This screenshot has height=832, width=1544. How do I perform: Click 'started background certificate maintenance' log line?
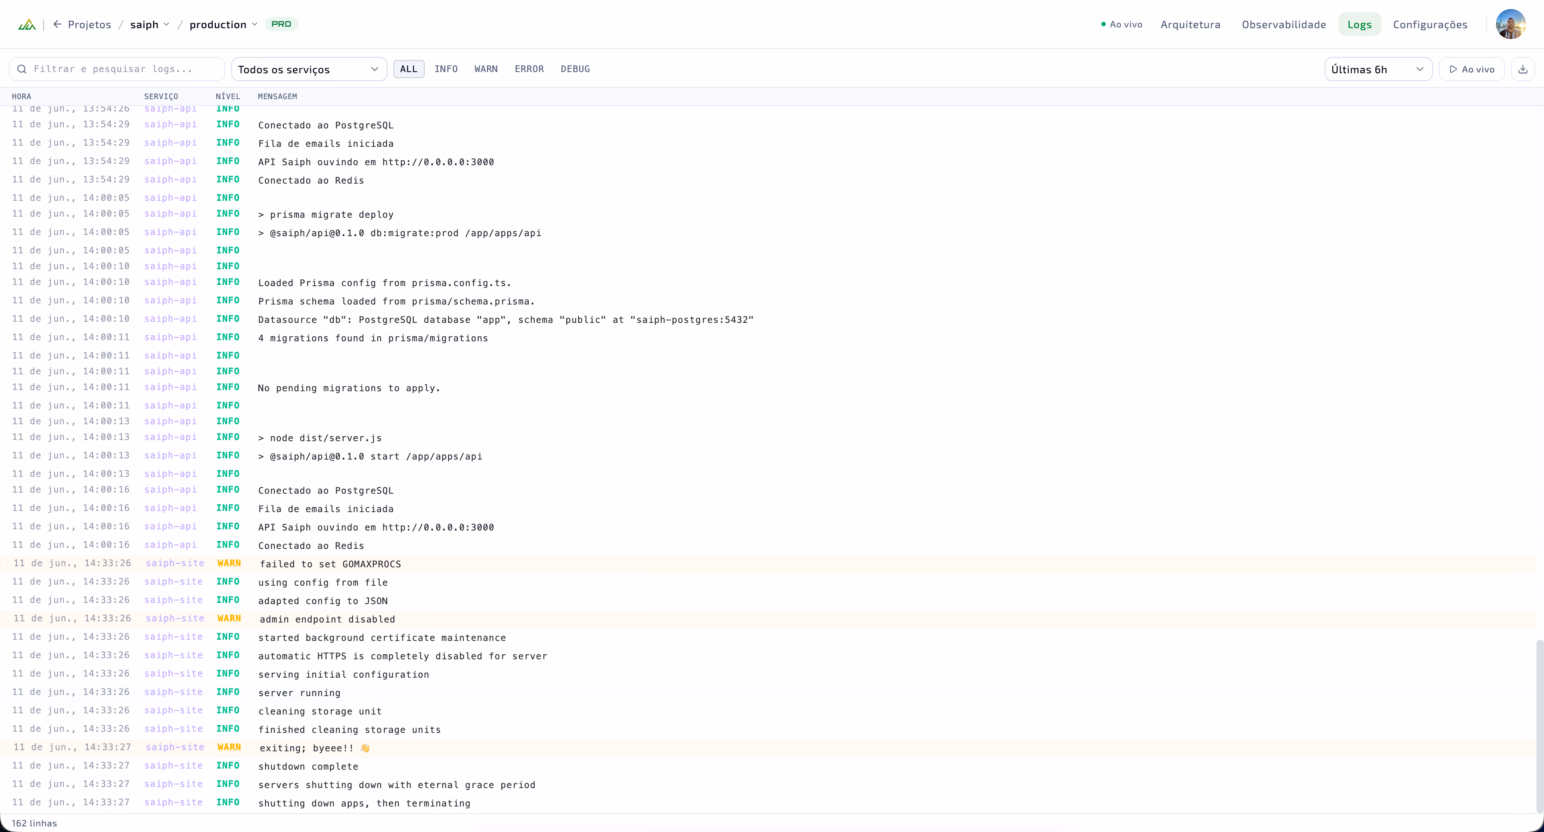(382, 638)
